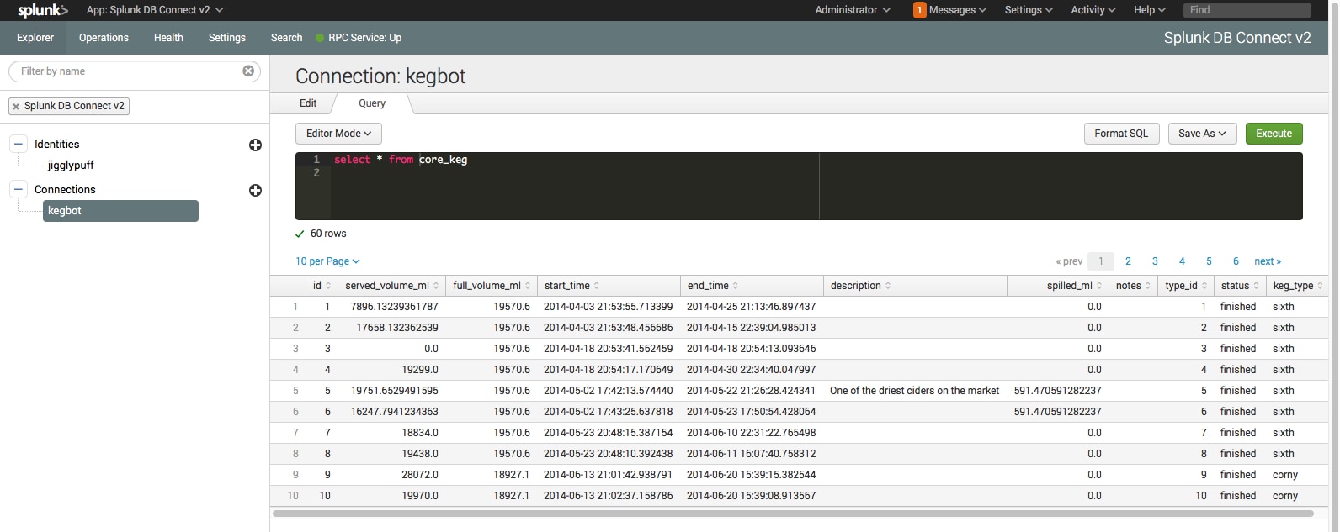Screen dimensions: 1340x532
Task: Select the kegbot connection
Action: pos(120,211)
